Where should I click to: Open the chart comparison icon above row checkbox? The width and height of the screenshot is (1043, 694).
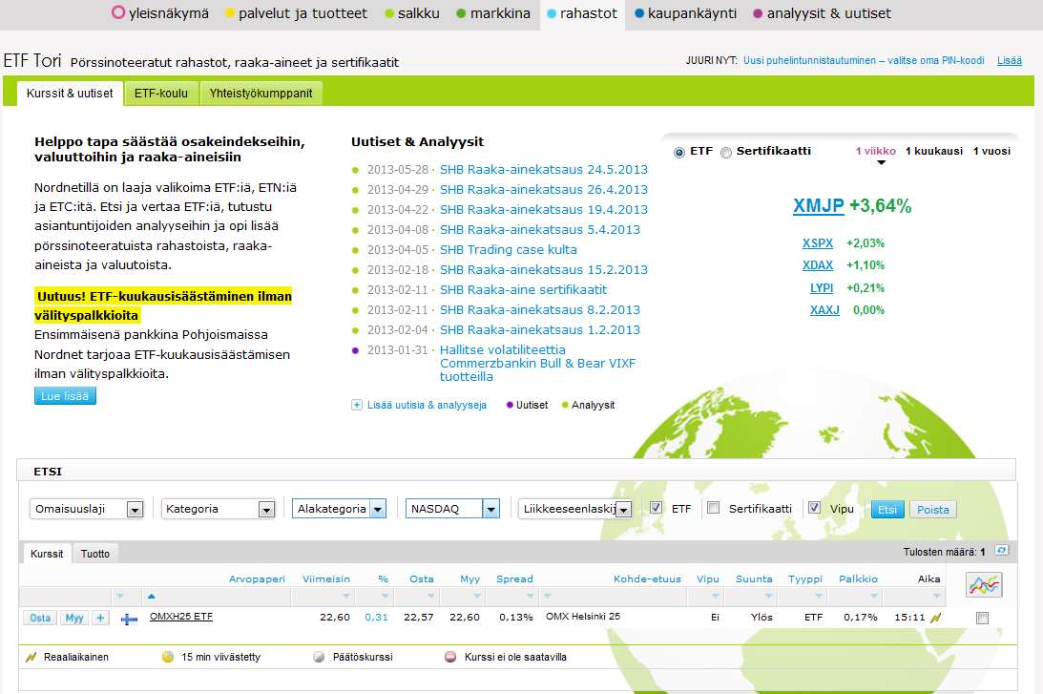[x=984, y=585]
